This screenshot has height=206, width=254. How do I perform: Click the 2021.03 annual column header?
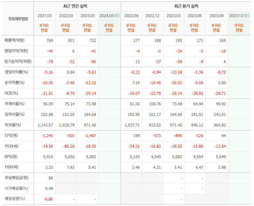(x=44, y=16)
